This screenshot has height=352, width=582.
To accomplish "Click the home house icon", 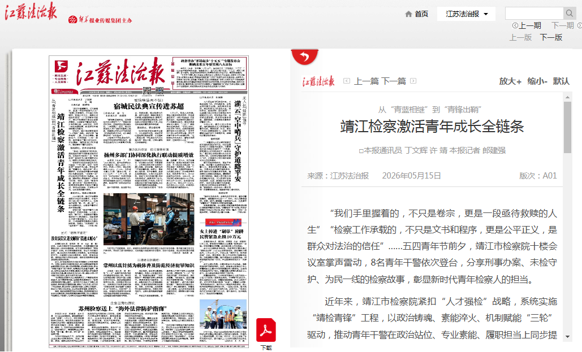I will pos(409,14).
